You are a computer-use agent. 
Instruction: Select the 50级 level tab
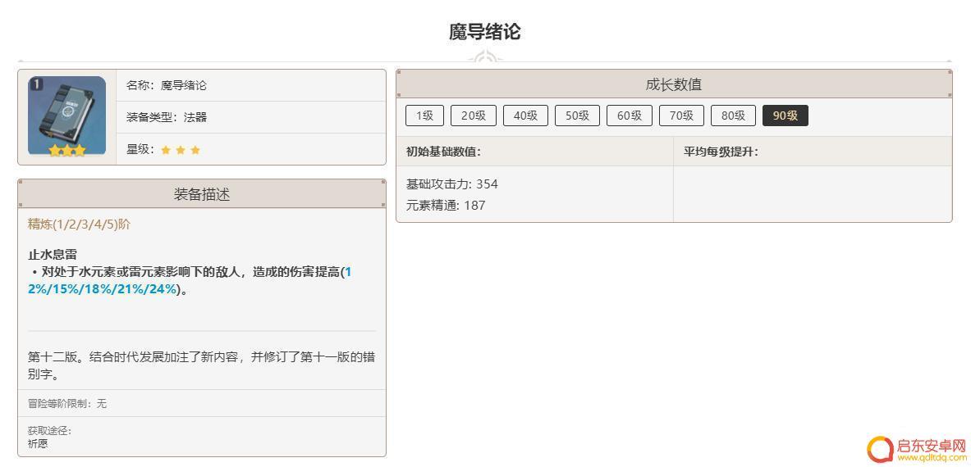pos(578,116)
